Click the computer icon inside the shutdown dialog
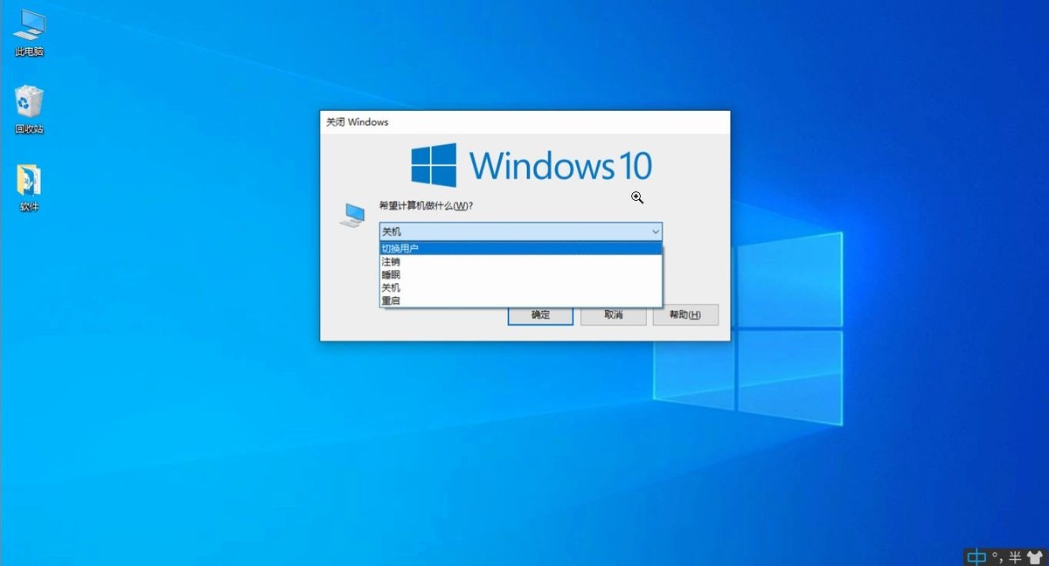This screenshot has width=1049, height=566. (x=351, y=215)
